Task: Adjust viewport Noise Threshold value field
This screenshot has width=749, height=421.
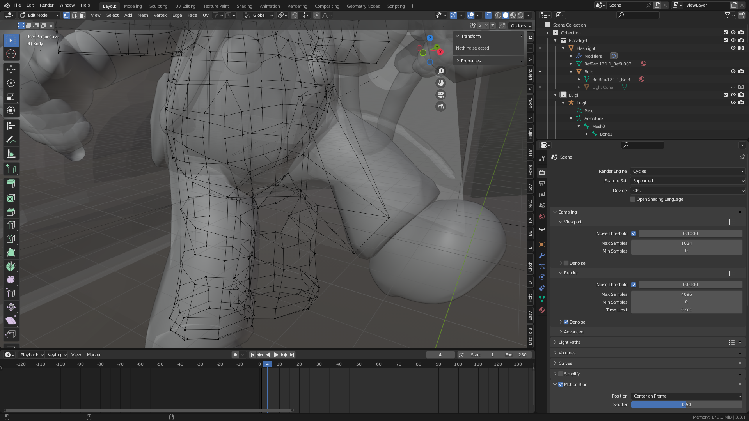Action: [690, 233]
